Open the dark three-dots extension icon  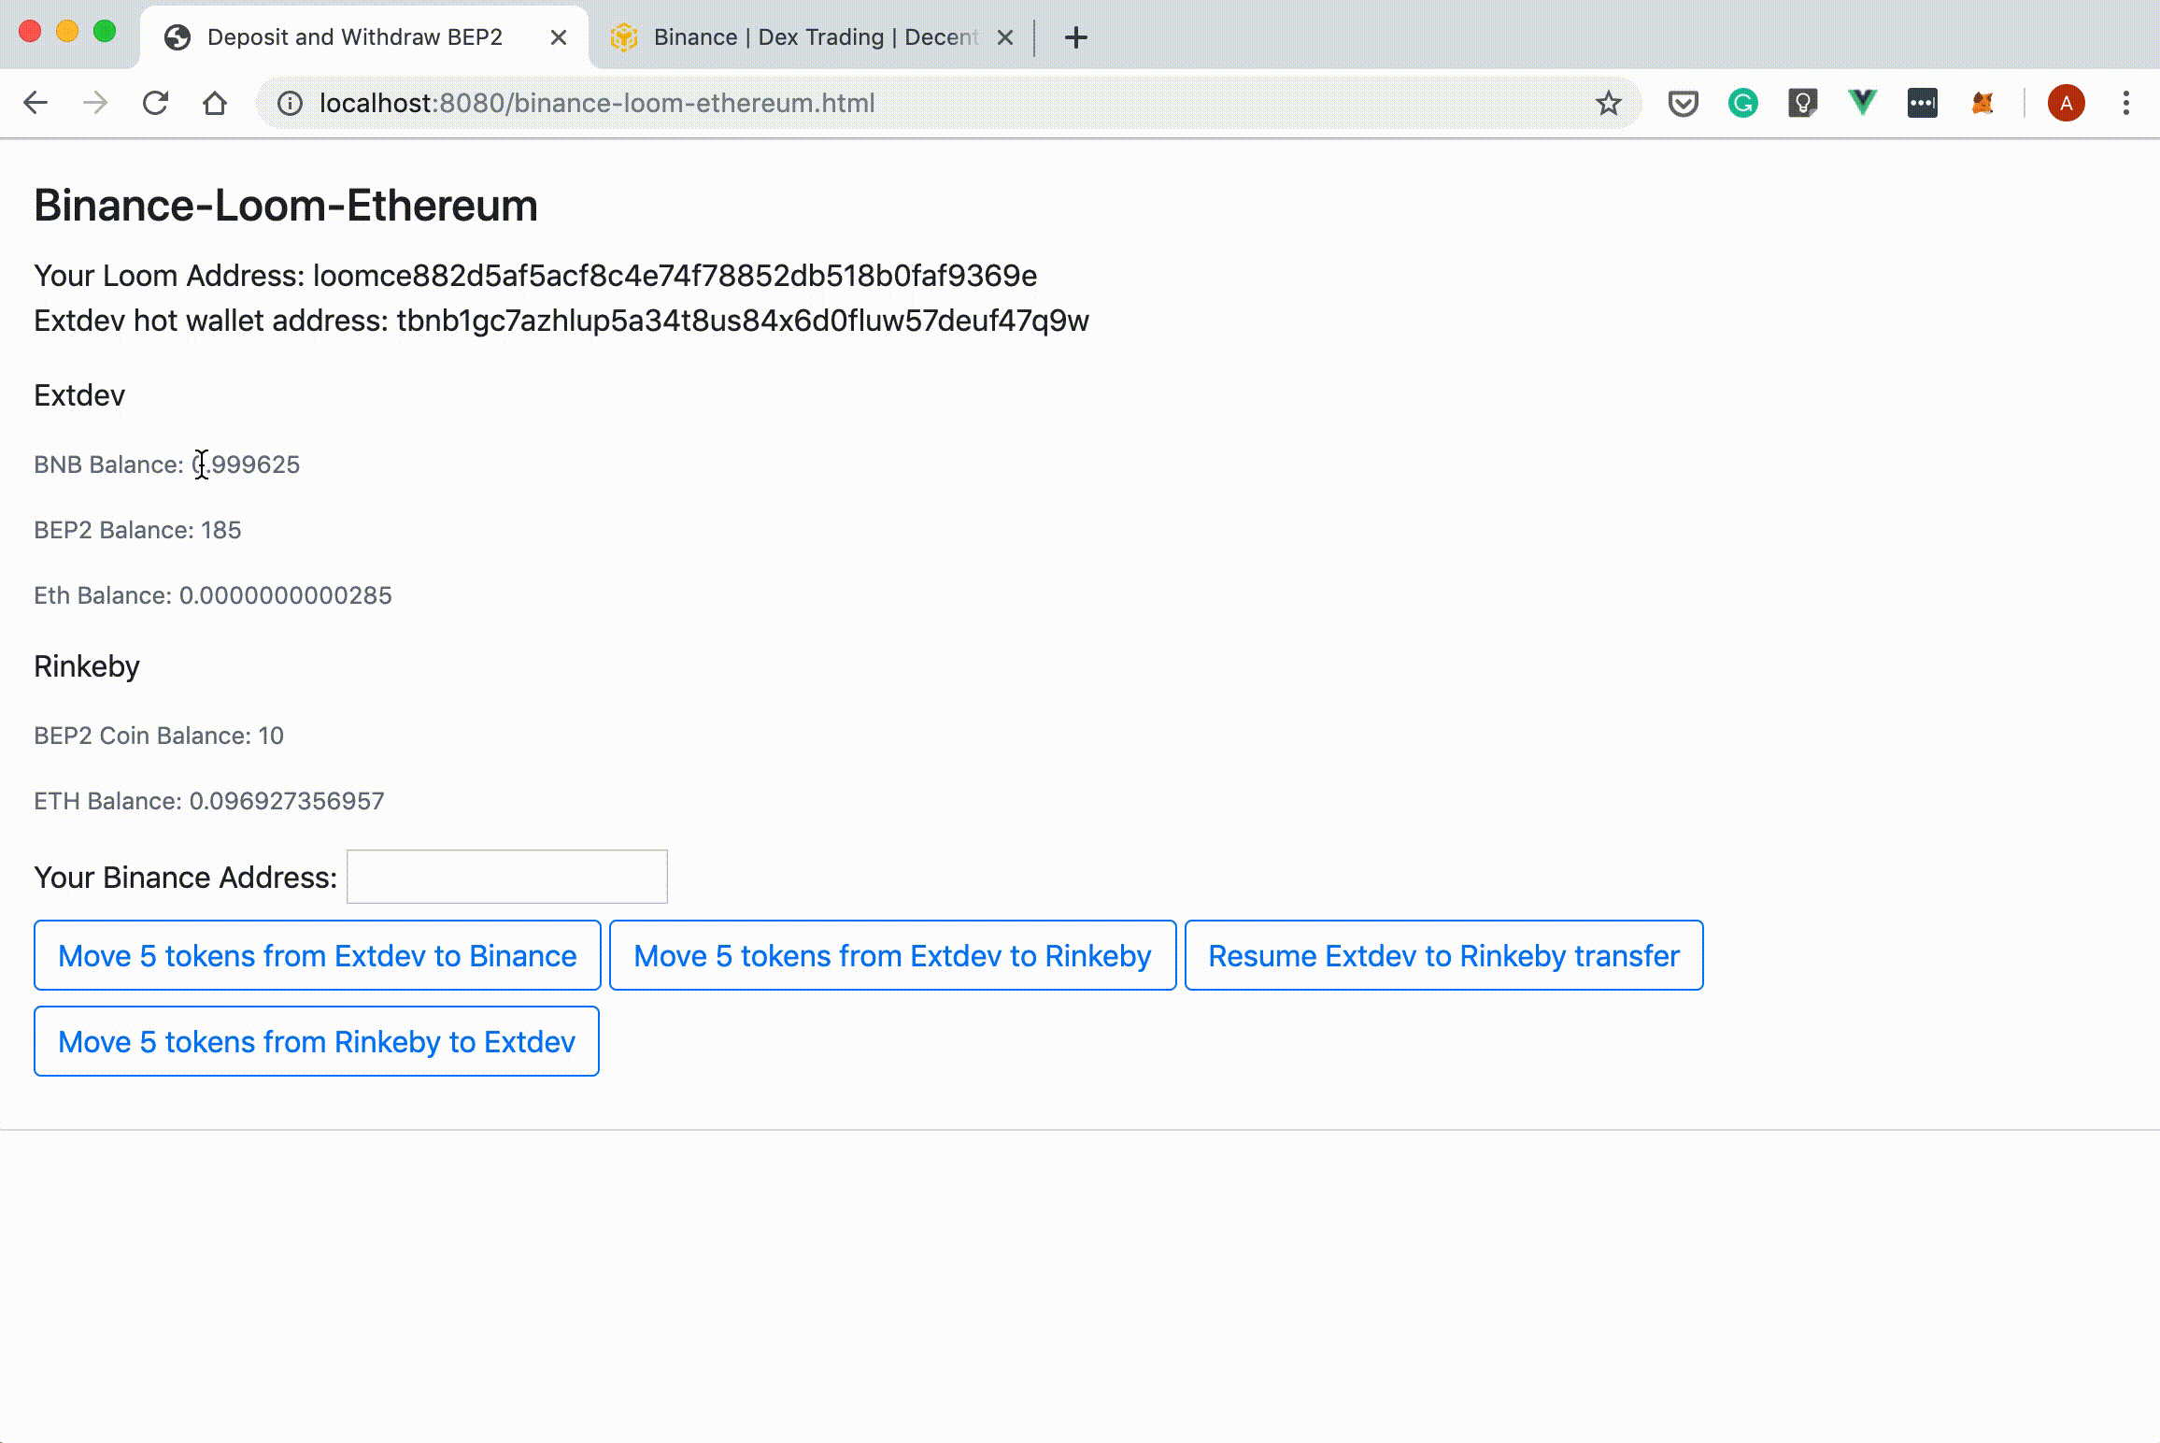[x=1922, y=103]
